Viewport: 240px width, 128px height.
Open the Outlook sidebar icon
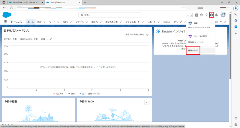point(236,27)
